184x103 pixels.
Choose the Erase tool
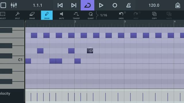point(32,15)
